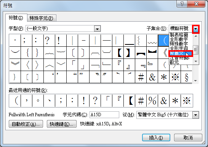Pick the ideographic comma 、 in recent symbols

[x=49, y=101]
